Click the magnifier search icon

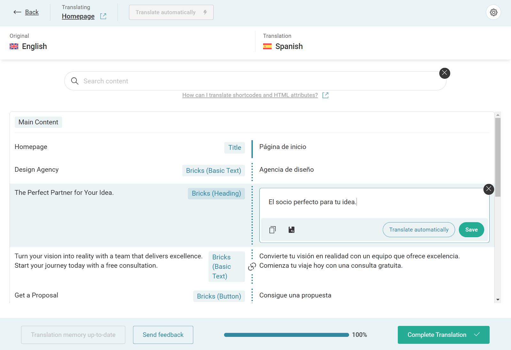tap(75, 81)
